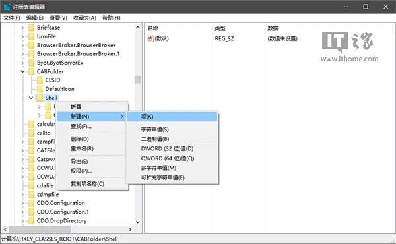
Task: Click the REG_SZ type cell
Action: point(224,39)
